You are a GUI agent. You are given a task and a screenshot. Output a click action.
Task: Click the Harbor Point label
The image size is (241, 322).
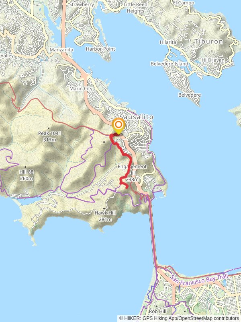100,49
